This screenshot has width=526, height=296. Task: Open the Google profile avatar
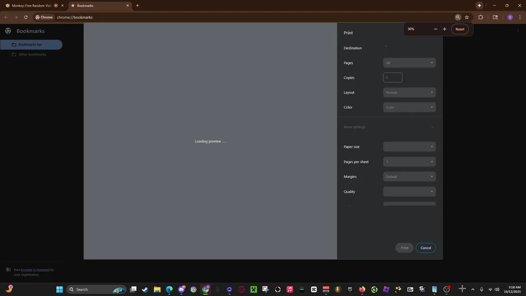coord(510,17)
